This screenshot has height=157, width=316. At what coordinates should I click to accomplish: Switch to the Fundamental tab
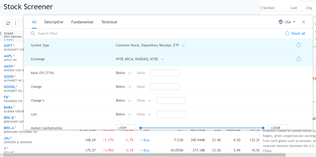(x=82, y=22)
